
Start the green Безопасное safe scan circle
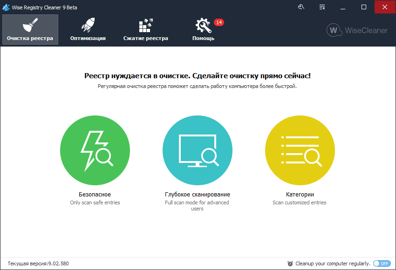[x=95, y=150]
